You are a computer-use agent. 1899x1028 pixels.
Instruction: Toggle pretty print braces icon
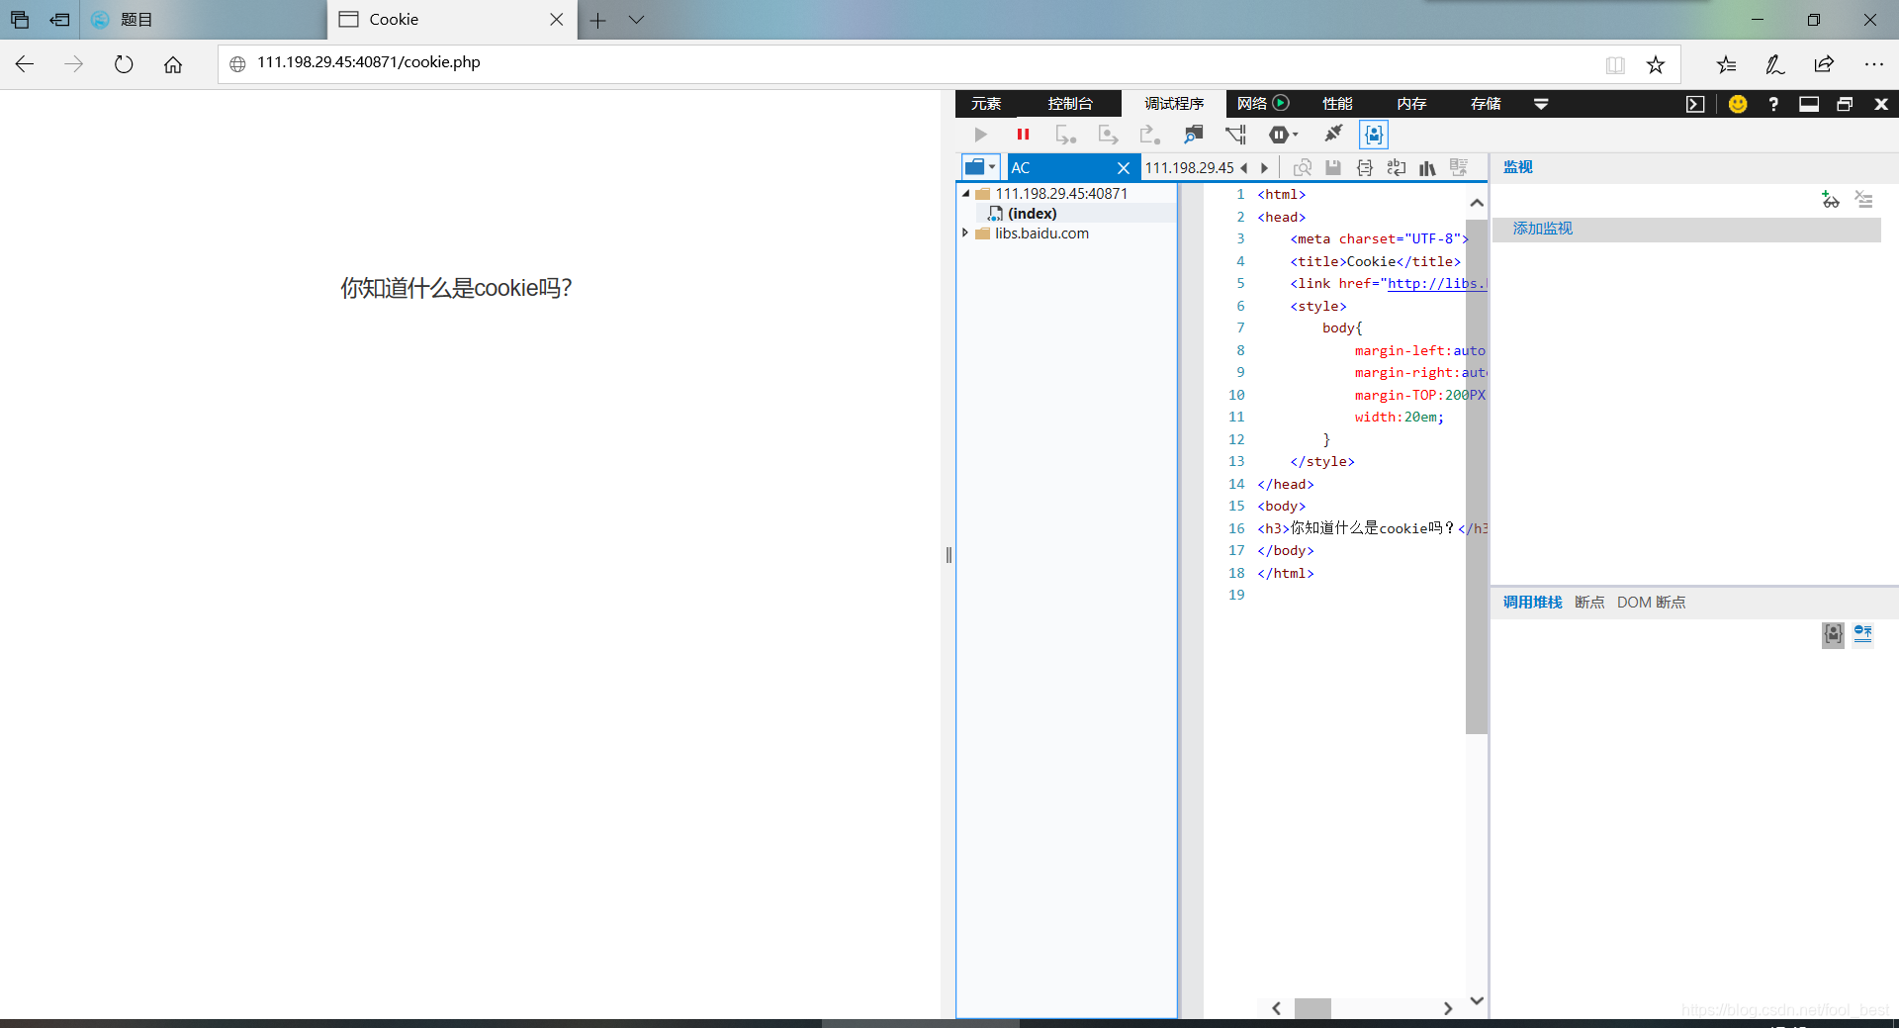[x=1365, y=168]
